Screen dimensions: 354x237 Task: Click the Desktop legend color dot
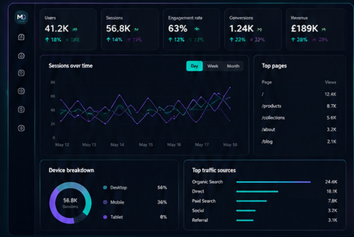click(105, 187)
